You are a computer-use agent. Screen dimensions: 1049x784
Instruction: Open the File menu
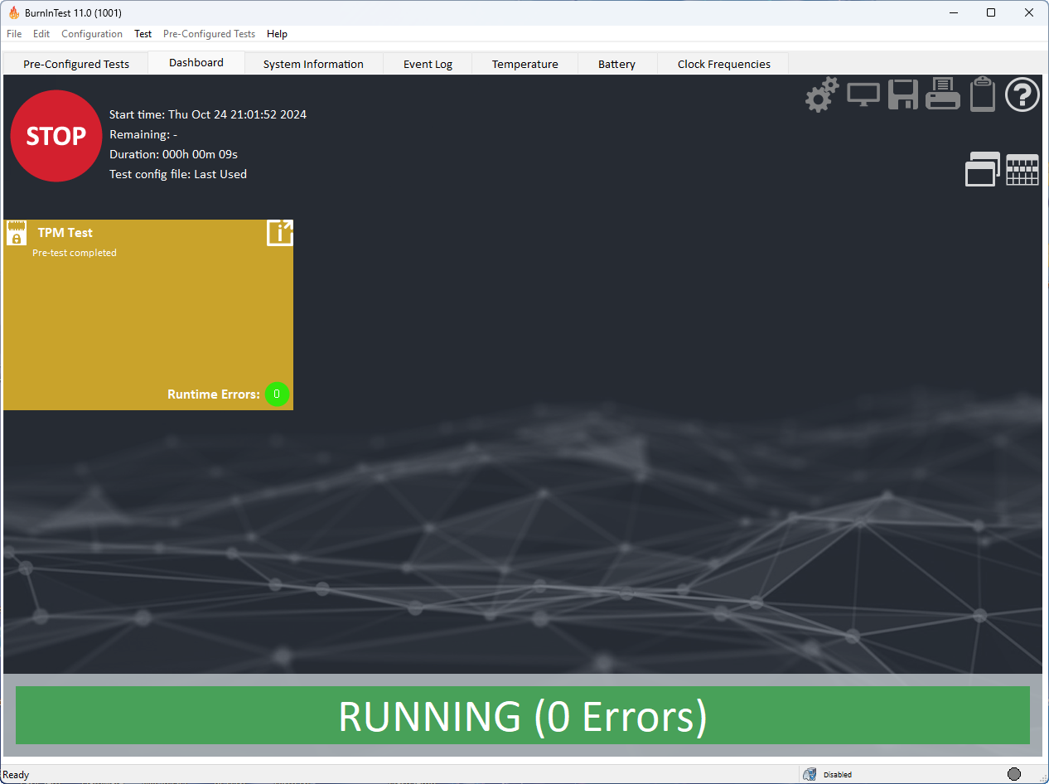(x=14, y=34)
